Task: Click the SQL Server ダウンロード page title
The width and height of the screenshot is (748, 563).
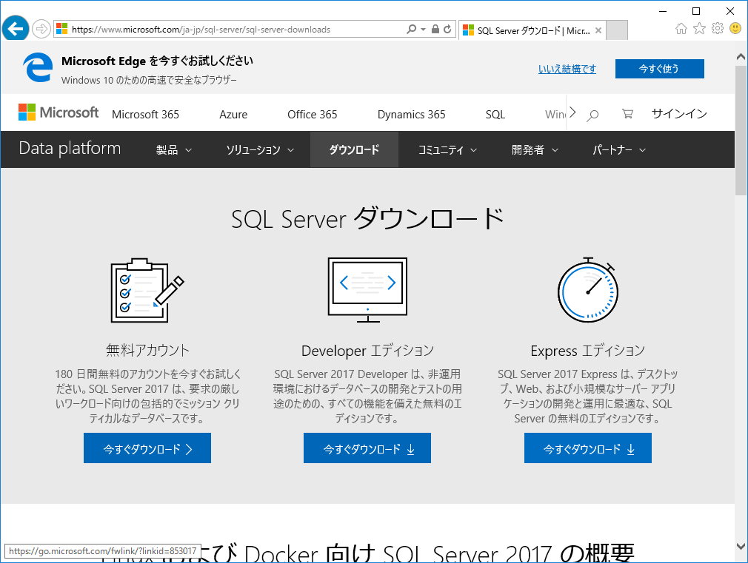Action: coord(367,219)
